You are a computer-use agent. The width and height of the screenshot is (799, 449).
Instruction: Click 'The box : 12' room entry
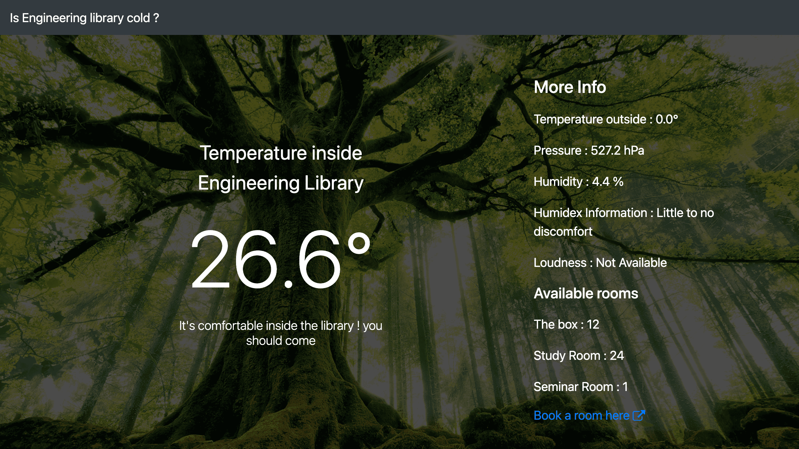tap(566, 324)
